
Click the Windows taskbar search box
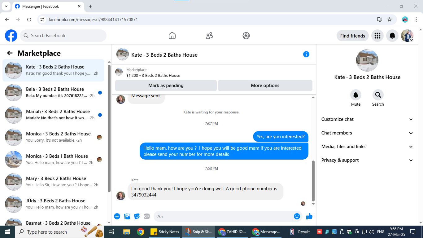pyautogui.click(x=59, y=232)
